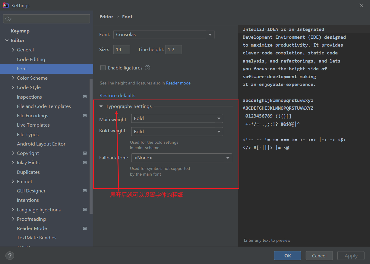Screen dimensions: 370x264
Task: Select the Font settings item
Action: pyautogui.click(x=46, y=69)
